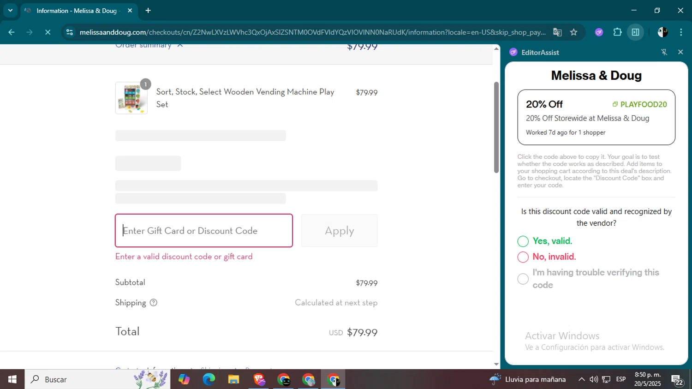
Task: Open the volume speaker control
Action: [594, 379]
